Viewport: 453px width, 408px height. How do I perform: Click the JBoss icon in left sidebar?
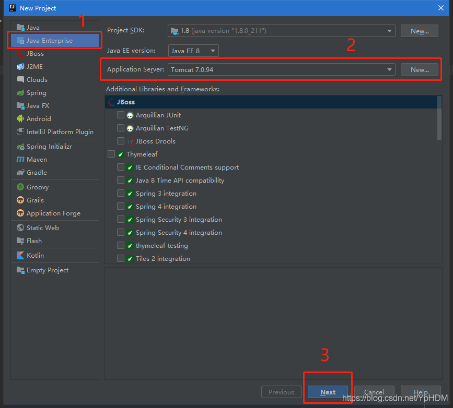tap(20, 53)
